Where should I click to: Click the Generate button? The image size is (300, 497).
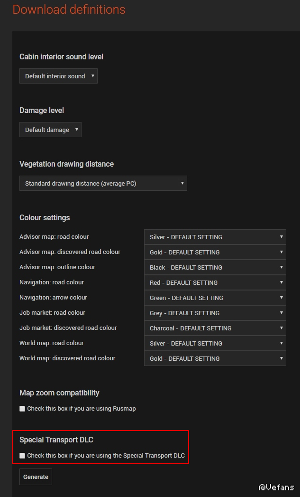(x=36, y=477)
